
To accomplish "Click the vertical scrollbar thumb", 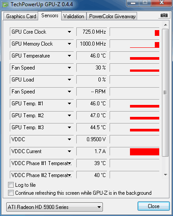I will click(165, 93).
